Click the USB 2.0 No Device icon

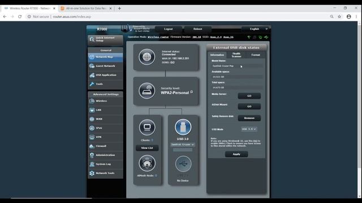[183, 164]
